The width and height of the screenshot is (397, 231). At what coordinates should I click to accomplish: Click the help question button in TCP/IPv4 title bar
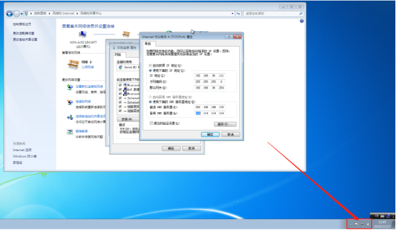pyautogui.click(x=229, y=37)
